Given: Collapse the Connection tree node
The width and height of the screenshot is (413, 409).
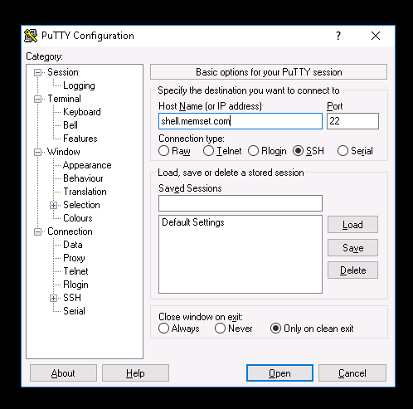Looking at the screenshot, I should tap(37, 231).
